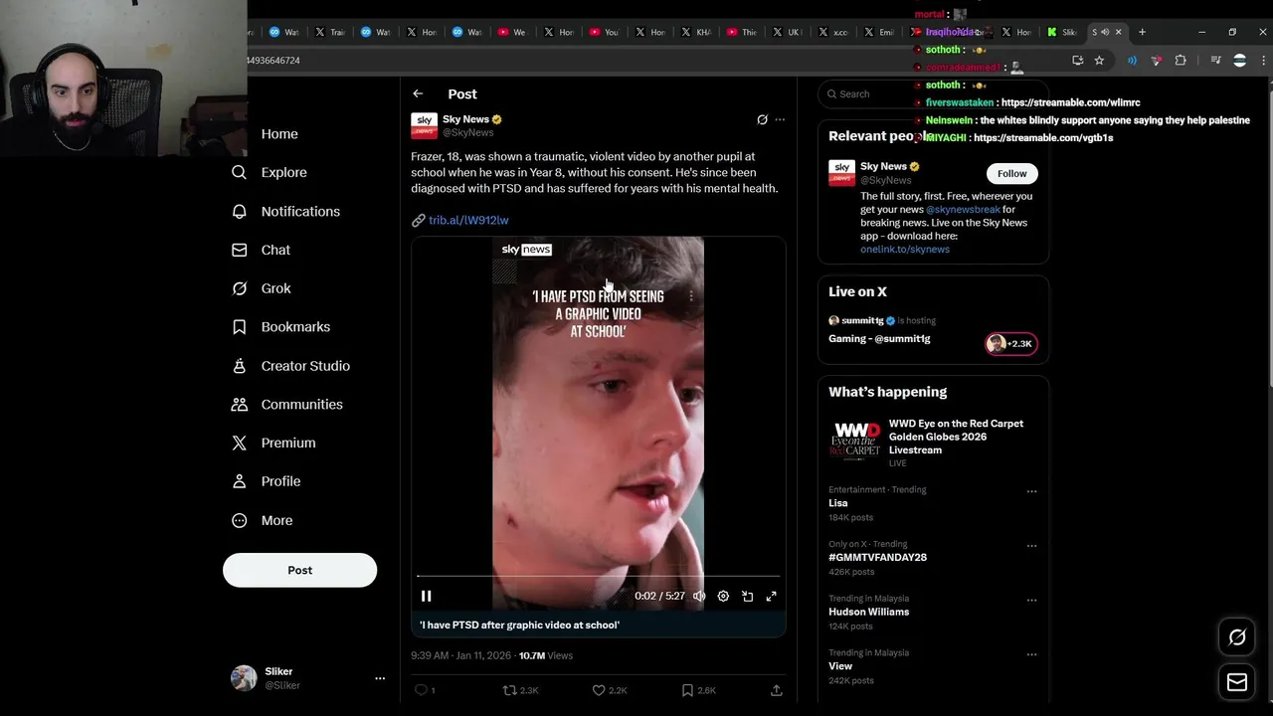1273x716 pixels.
Task: Click the streamable.com/wlimrc chat link
Action: click(1070, 102)
